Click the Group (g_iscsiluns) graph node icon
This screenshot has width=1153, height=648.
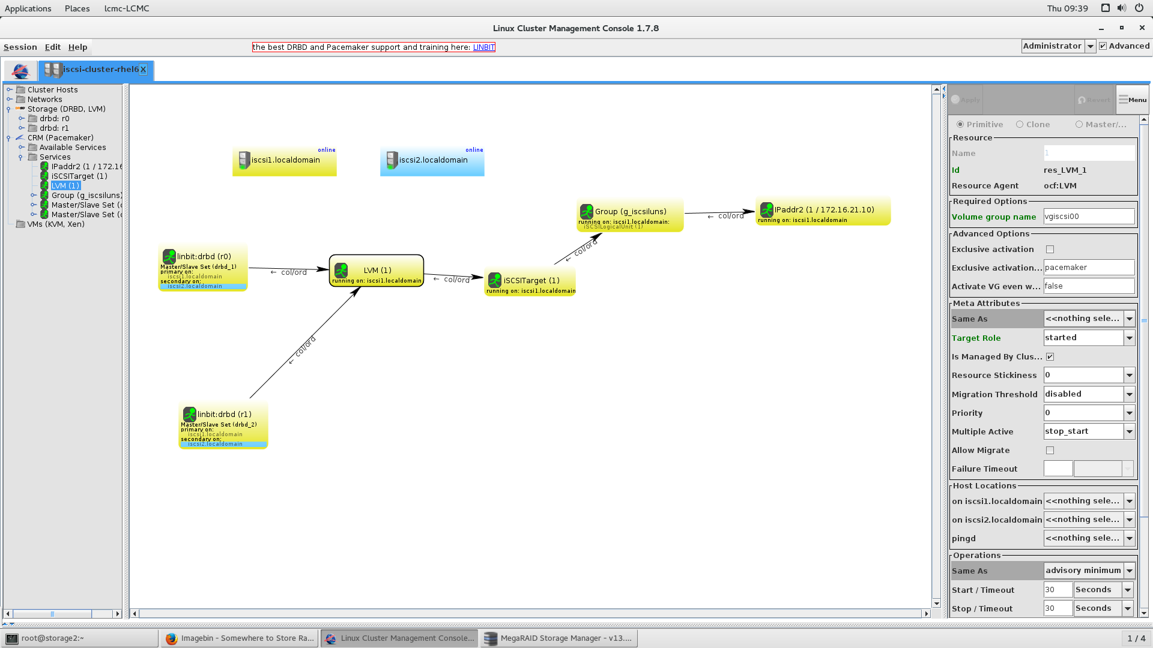click(586, 211)
